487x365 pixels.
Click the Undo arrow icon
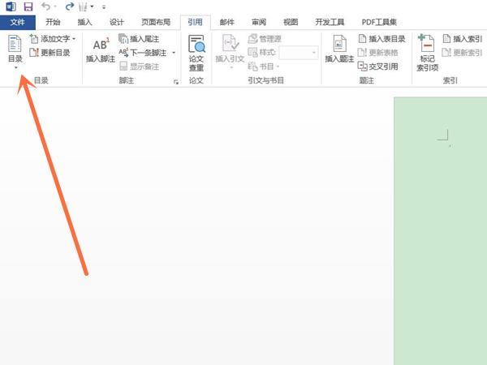point(45,6)
